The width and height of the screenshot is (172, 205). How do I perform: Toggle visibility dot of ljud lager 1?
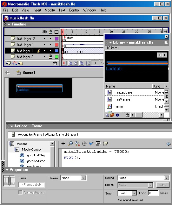(44, 45)
